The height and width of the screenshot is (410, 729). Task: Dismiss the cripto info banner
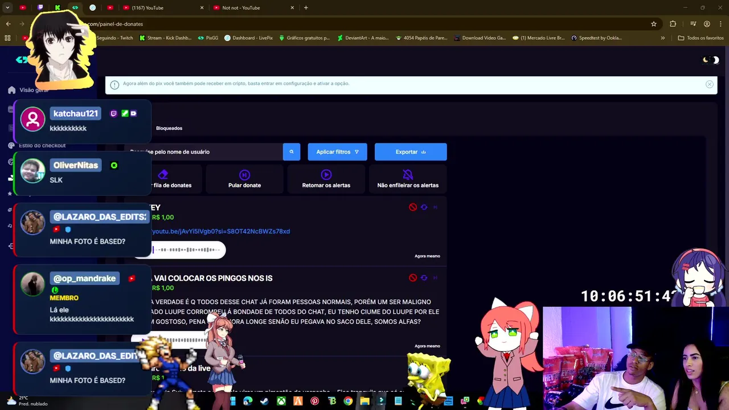click(x=710, y=84)
